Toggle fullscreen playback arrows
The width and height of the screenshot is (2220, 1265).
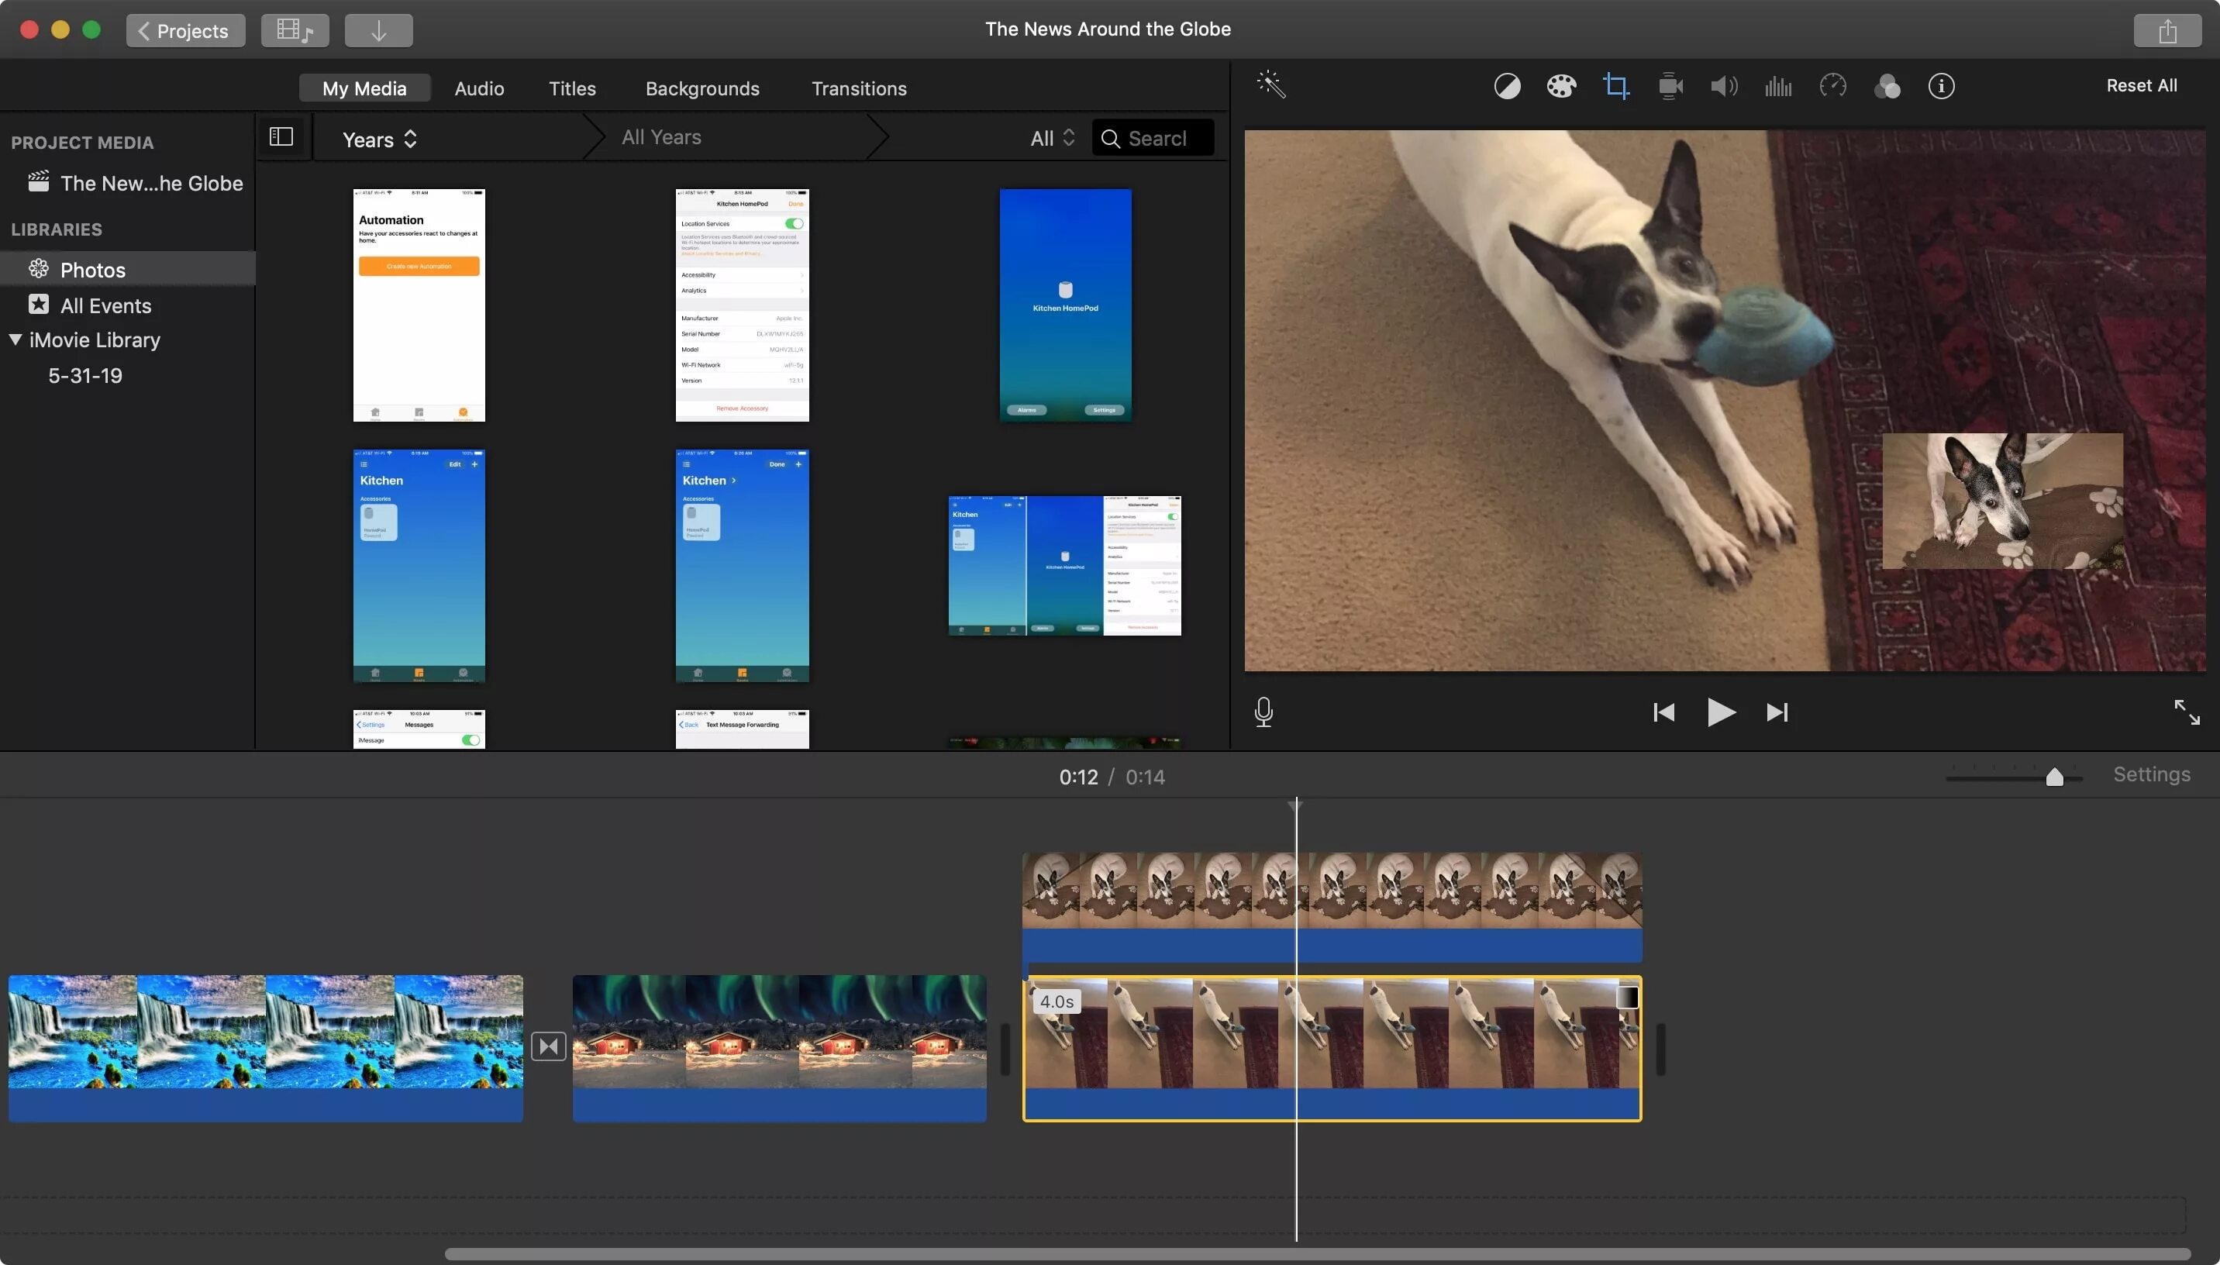[2186, 712]
